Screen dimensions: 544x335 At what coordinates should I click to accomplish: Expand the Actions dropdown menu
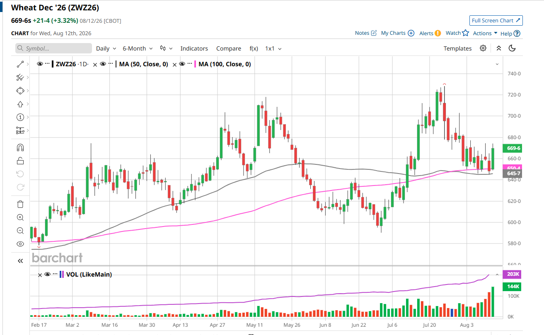click(x=485, y=33)
